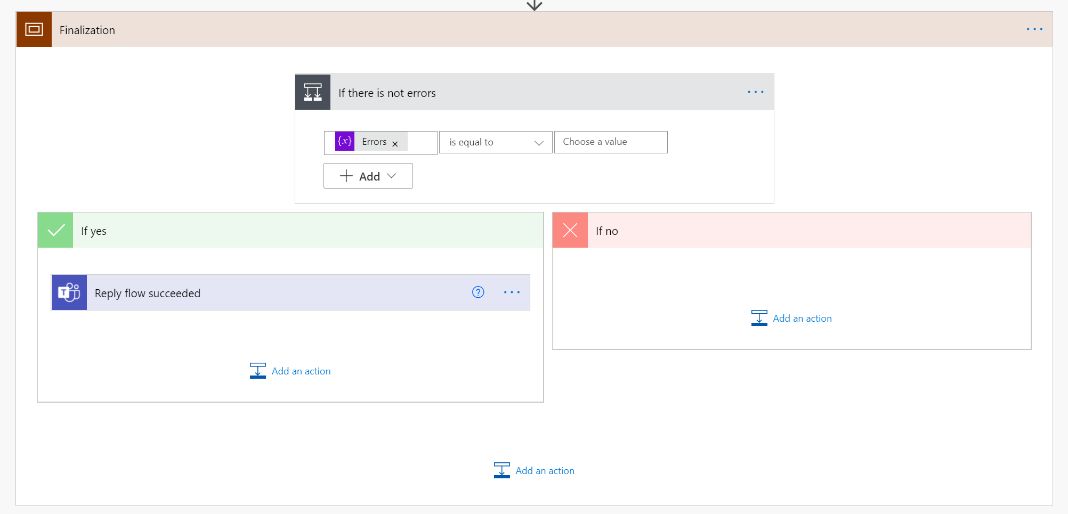Add an action below the condition

coord(534,470)
